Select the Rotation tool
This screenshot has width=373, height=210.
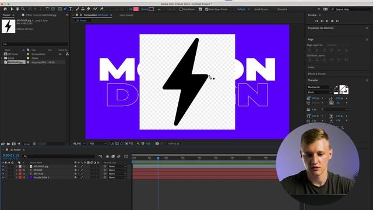point(47,9)
